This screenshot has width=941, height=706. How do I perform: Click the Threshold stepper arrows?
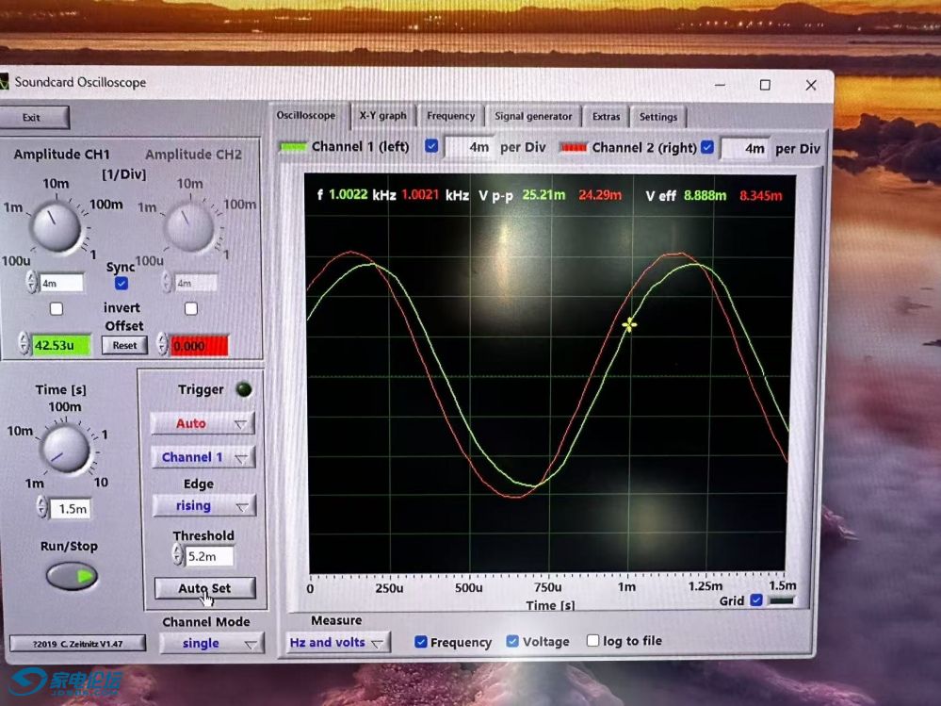178,555
